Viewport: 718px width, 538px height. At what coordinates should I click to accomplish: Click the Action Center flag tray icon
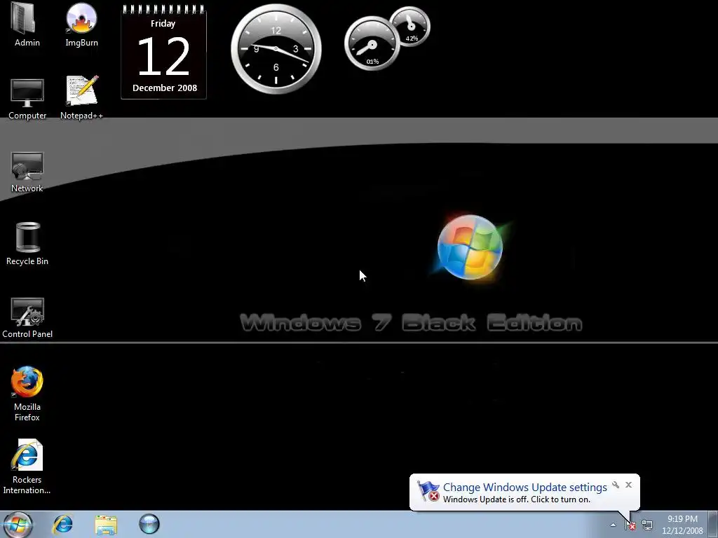[630, 524]
